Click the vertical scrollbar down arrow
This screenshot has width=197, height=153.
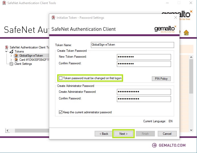tap(191, 130)
